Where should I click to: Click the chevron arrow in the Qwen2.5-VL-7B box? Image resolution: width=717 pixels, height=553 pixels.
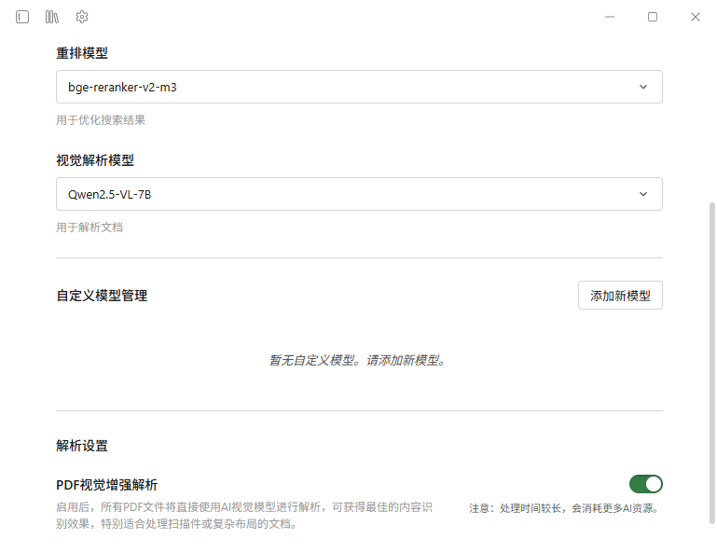pos(643,194)
